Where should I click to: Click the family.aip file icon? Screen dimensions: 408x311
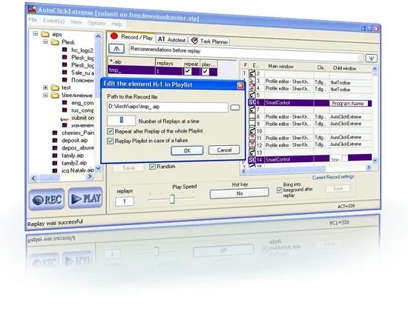click(x=55, y=155)
